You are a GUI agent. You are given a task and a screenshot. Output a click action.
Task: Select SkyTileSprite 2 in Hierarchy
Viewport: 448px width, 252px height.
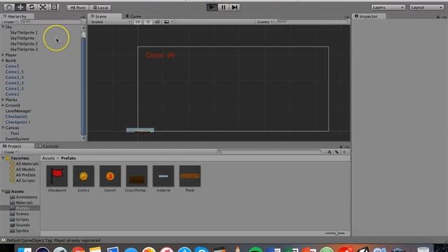[24, 43]
